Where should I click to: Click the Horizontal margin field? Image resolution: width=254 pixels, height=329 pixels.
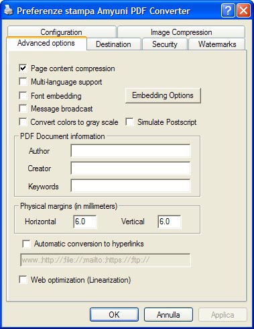click(85, 222)
